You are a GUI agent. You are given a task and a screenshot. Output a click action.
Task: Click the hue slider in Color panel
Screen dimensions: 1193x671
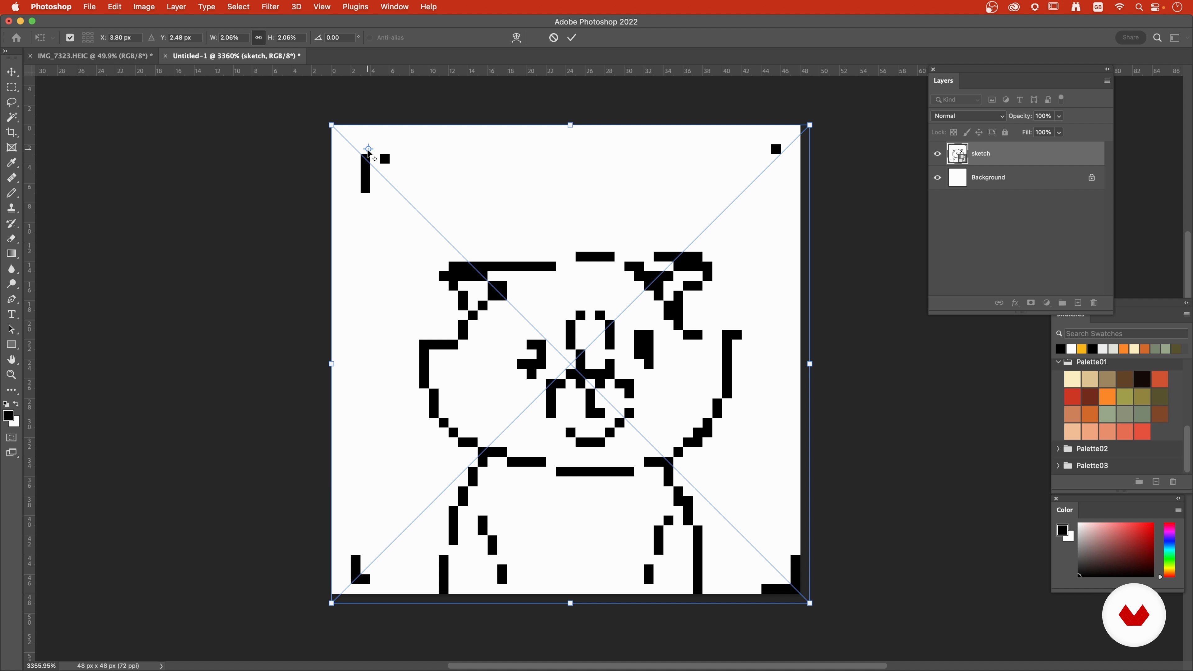click(1169, 550)
